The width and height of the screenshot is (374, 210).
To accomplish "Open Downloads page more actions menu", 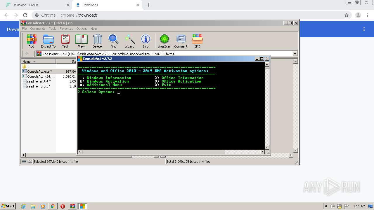I will (x=364, y=29).
